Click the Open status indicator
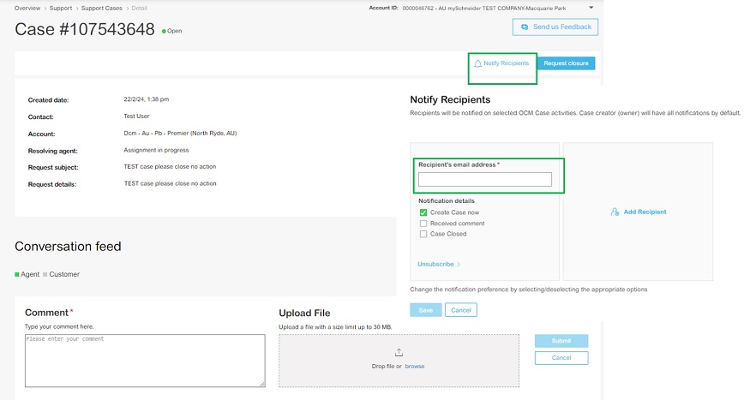 [171, 31]
